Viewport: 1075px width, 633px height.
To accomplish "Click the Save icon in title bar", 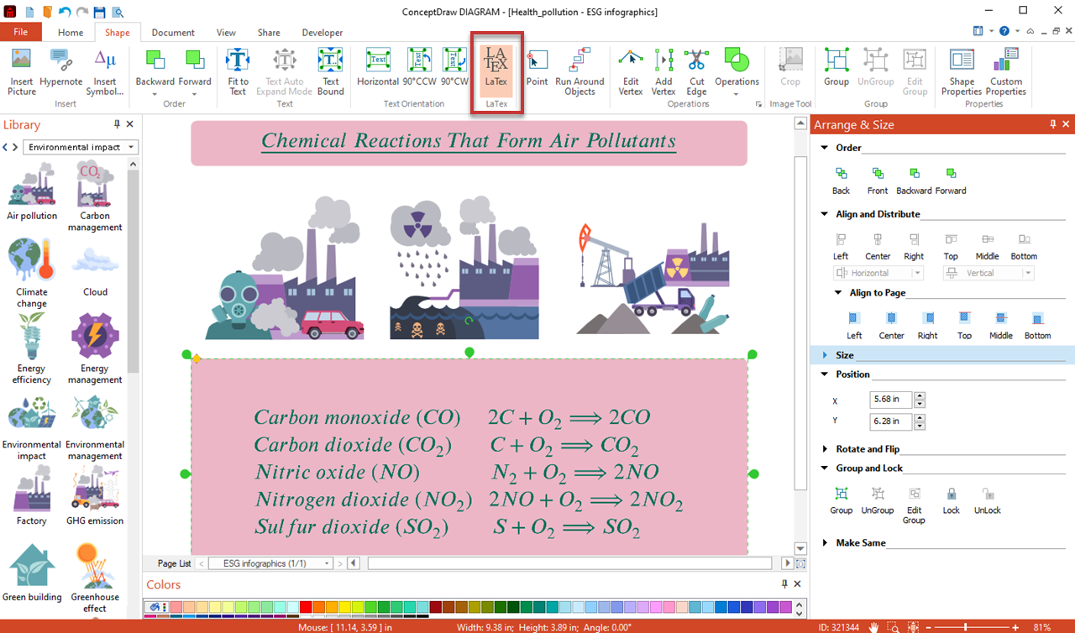I will [x=99, y=12].
